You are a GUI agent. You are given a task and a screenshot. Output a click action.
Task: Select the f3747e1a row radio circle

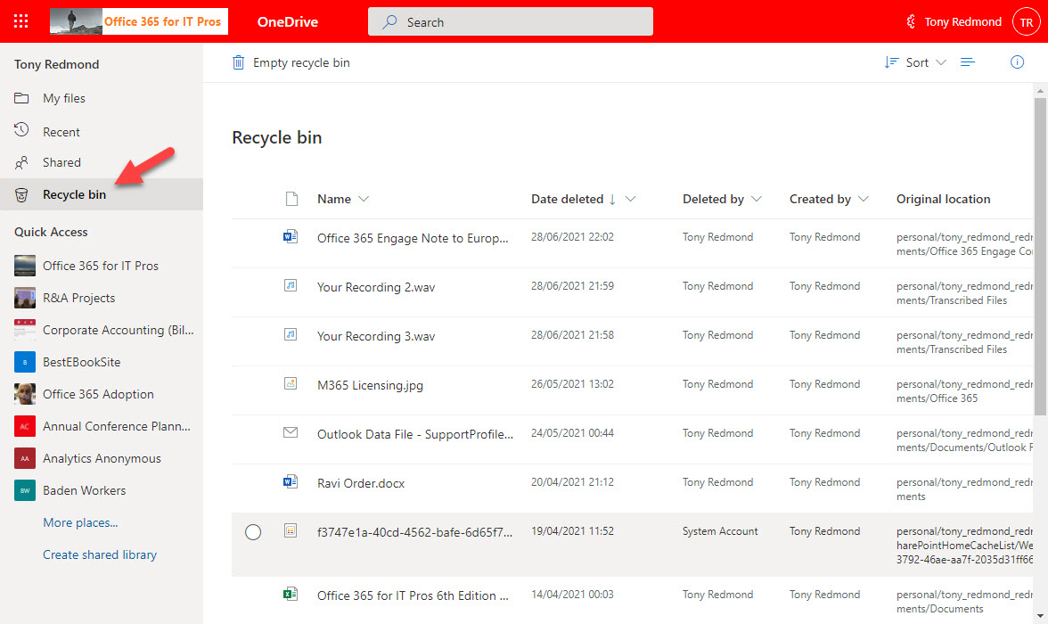pos(253,532)
